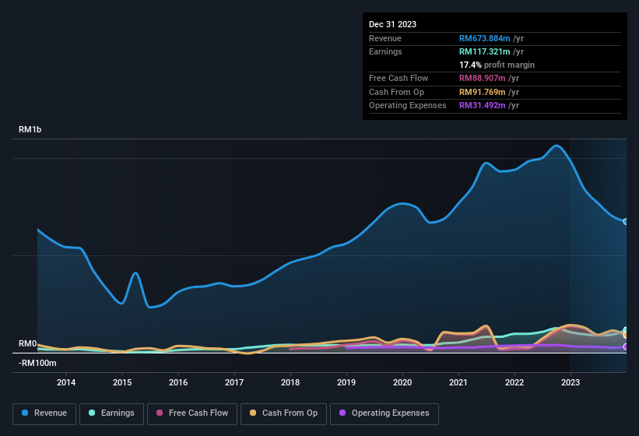
Task: Click the Earnings endpoint marker on the chart
Action: 626,329
